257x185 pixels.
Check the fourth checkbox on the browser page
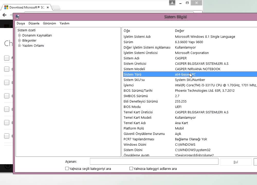point(7,96)
